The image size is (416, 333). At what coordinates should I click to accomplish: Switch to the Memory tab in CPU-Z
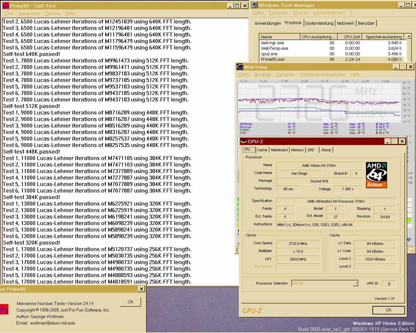pos(297,150)
